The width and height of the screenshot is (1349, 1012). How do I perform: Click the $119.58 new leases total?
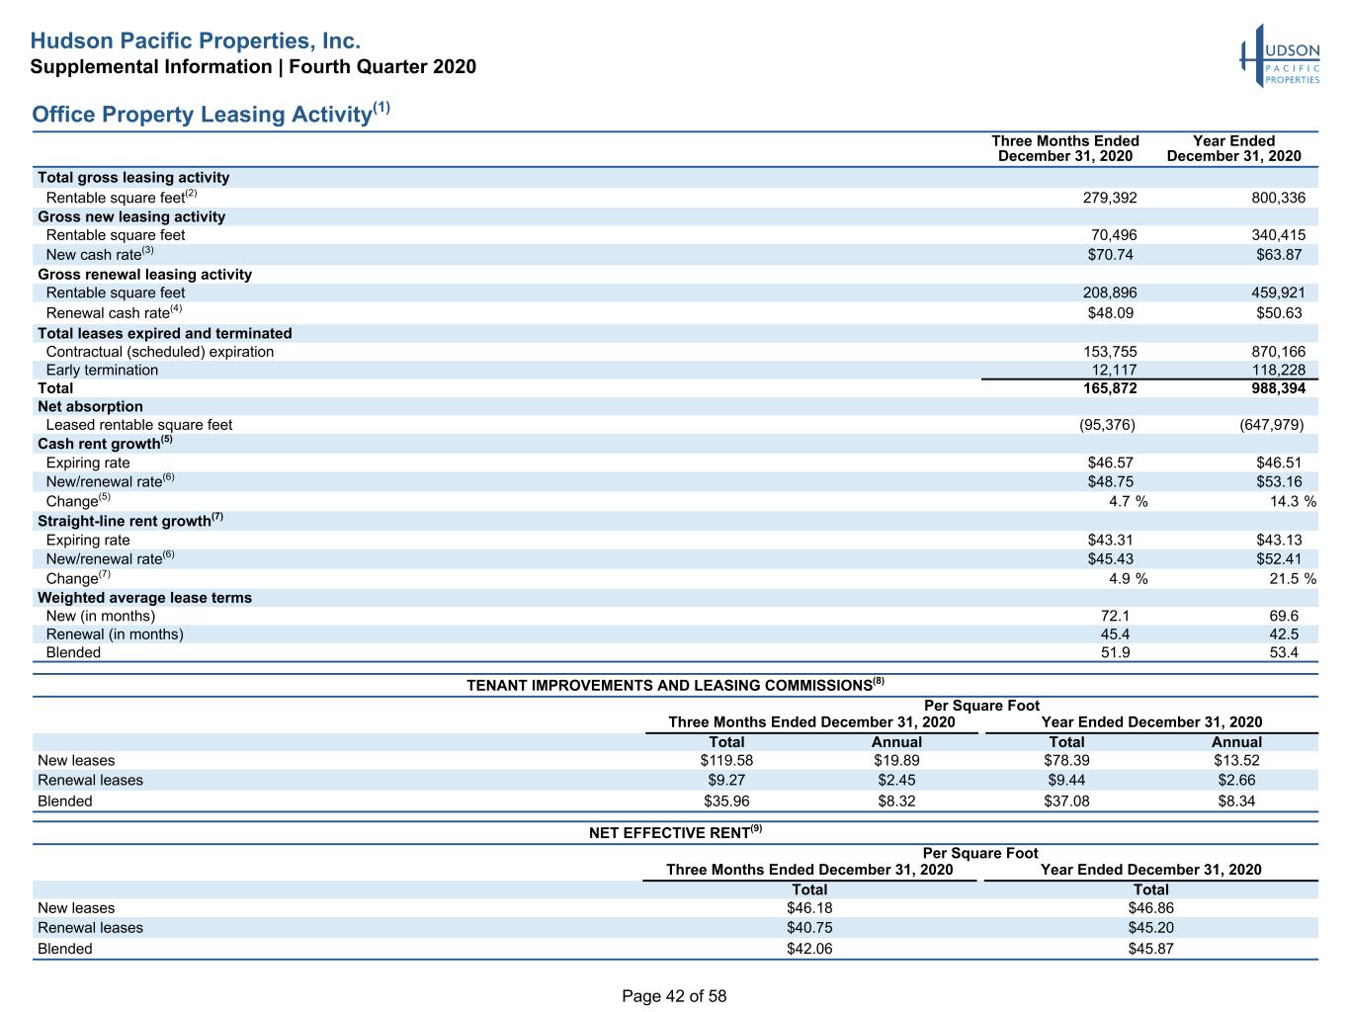726,760
